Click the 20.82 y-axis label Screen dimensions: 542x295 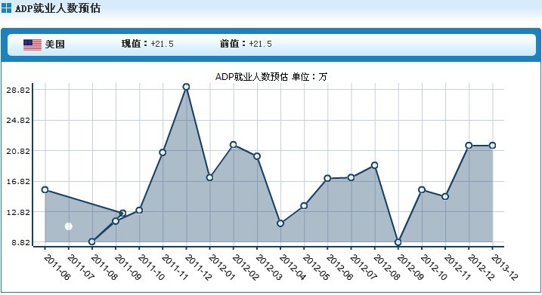coord(17,151)
